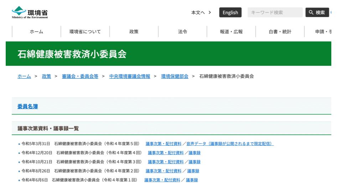Image resolution: width=342 pixels, height=192 pixels.
Task: Switch the site language with English button
Action: tap(230, 12)
